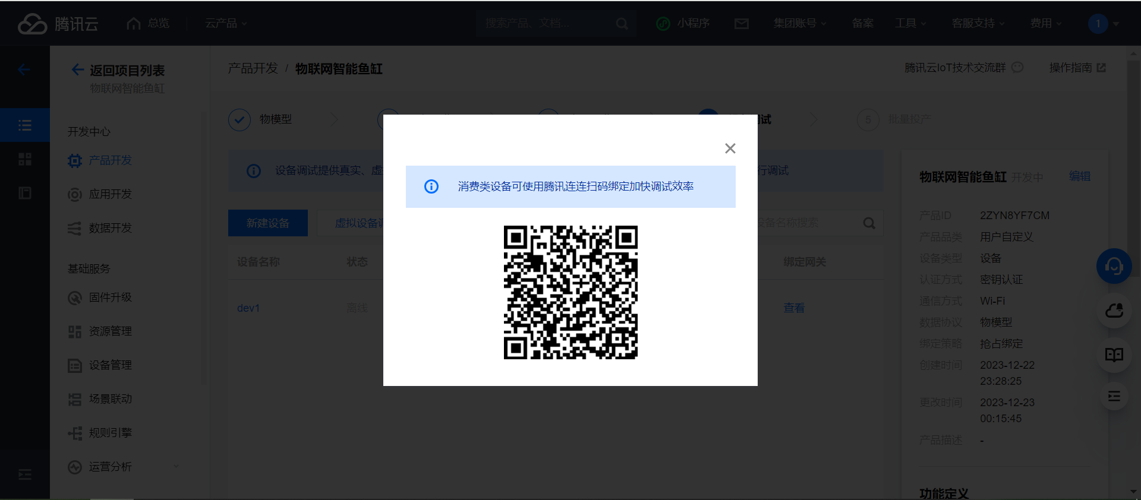The width and height of the screenshot is (1141, 500).
Task: Select the list icon in left rail
Action: (x=25, y=125)
